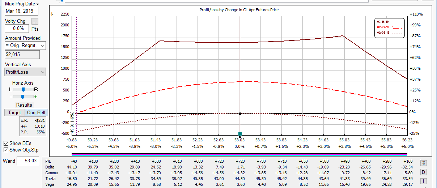Click the +110% label on the right-hand axis

416,14
